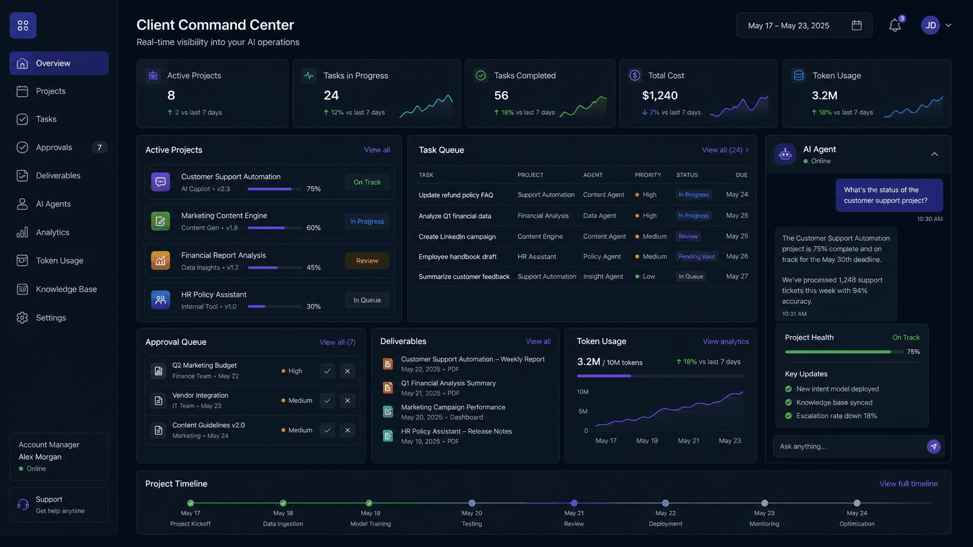Image resolution: width=973 pixels, height=547 pixels.
Task: Click the Pending Input status badge
Action: coord(697,256)
